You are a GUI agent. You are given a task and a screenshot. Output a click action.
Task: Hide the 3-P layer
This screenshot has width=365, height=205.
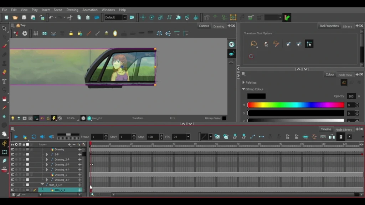12,154
